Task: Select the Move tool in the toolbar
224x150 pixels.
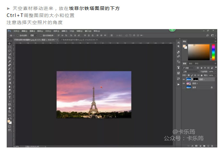Action: [x=10, y=43]
